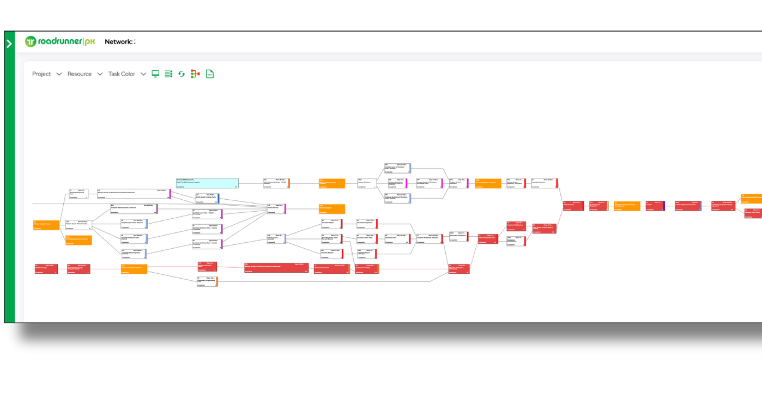Select the Mechanical Integration node
762x400 pixels.
coord(459,236)
